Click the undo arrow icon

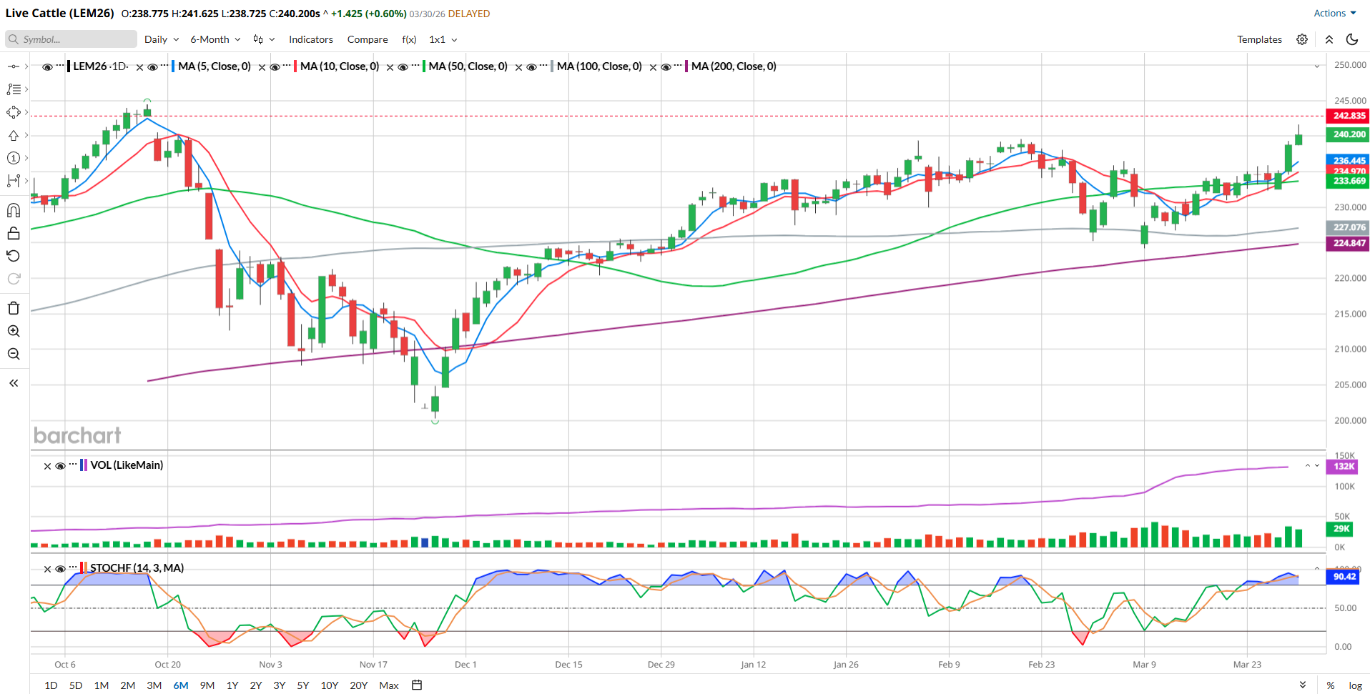(x=14, y=256)
